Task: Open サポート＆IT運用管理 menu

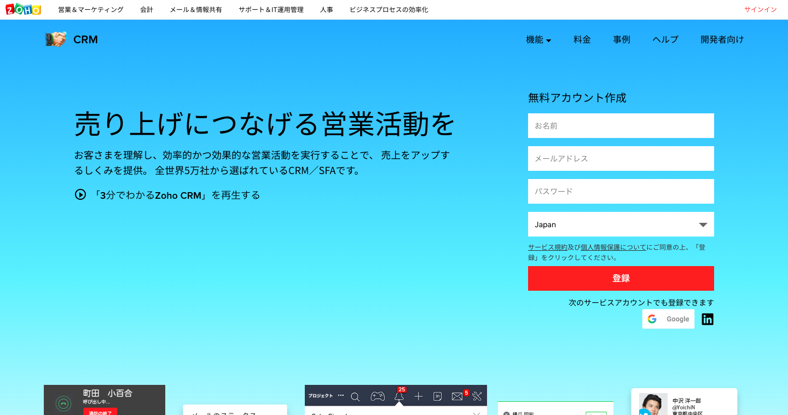Action: click(271, 10)
